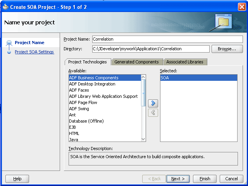This screenshot has width=248, height=186.
Task: Click the disabled Back button
Action: click(154, 179)
